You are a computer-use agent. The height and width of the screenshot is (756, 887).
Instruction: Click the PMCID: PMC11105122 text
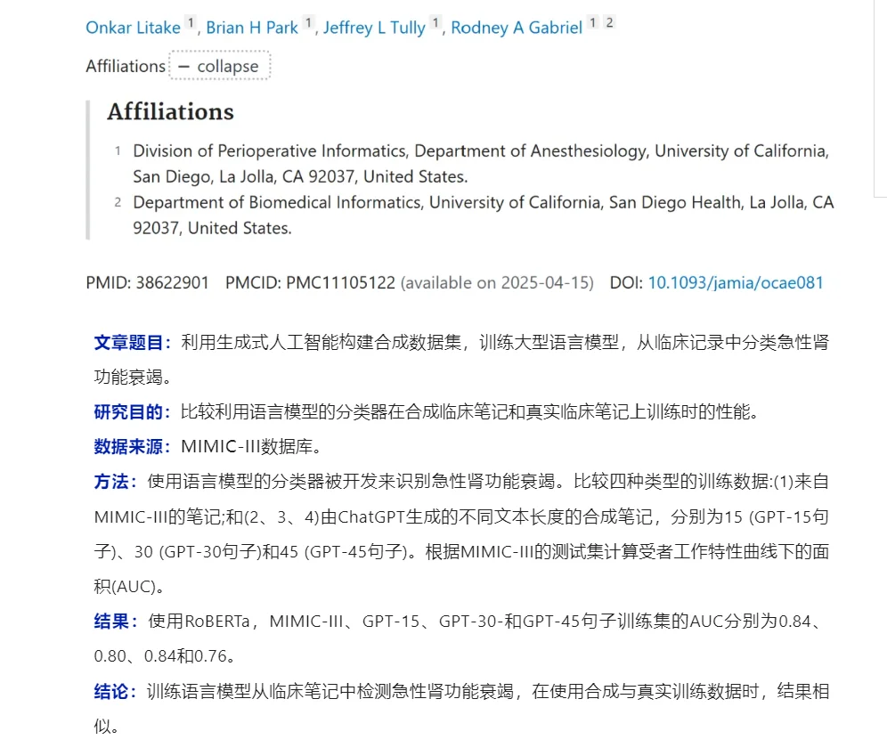310,282
